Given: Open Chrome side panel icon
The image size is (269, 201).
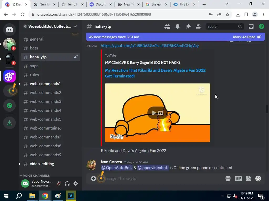Looking at the screenshot, I should 246,15.
